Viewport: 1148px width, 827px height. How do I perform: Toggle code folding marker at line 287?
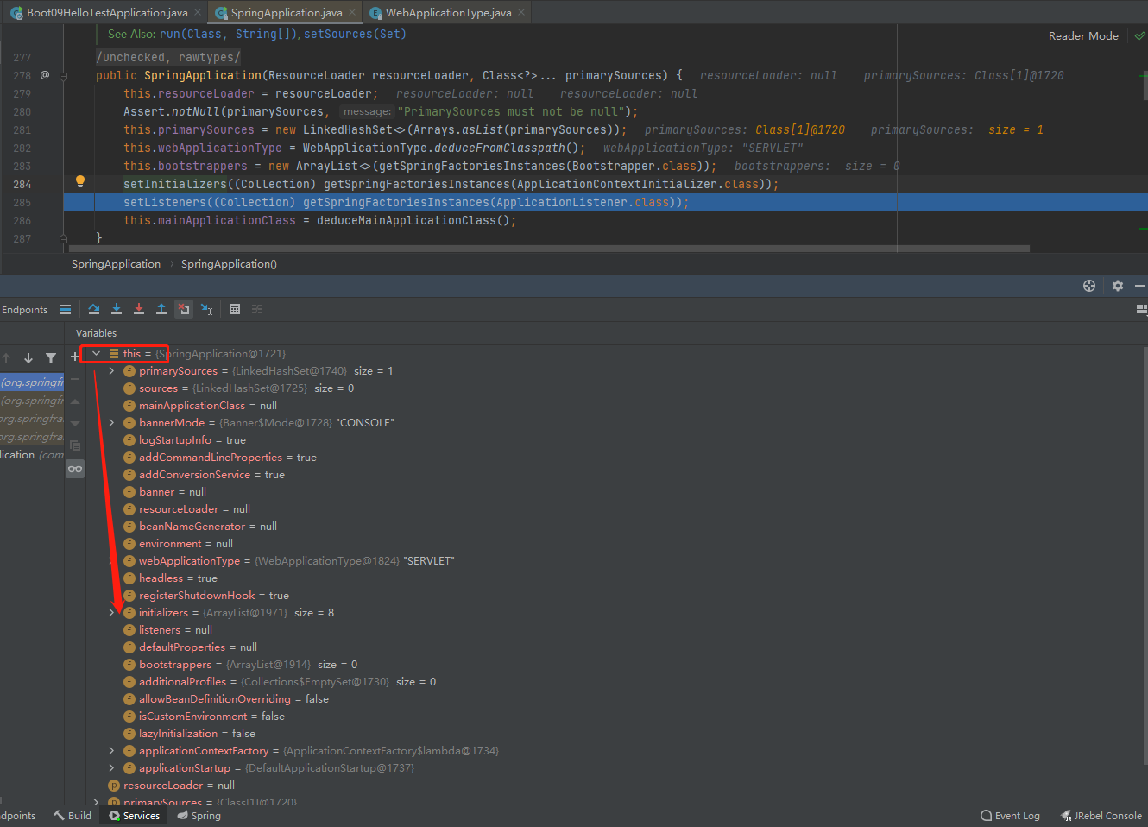click(x=63, y=238)
